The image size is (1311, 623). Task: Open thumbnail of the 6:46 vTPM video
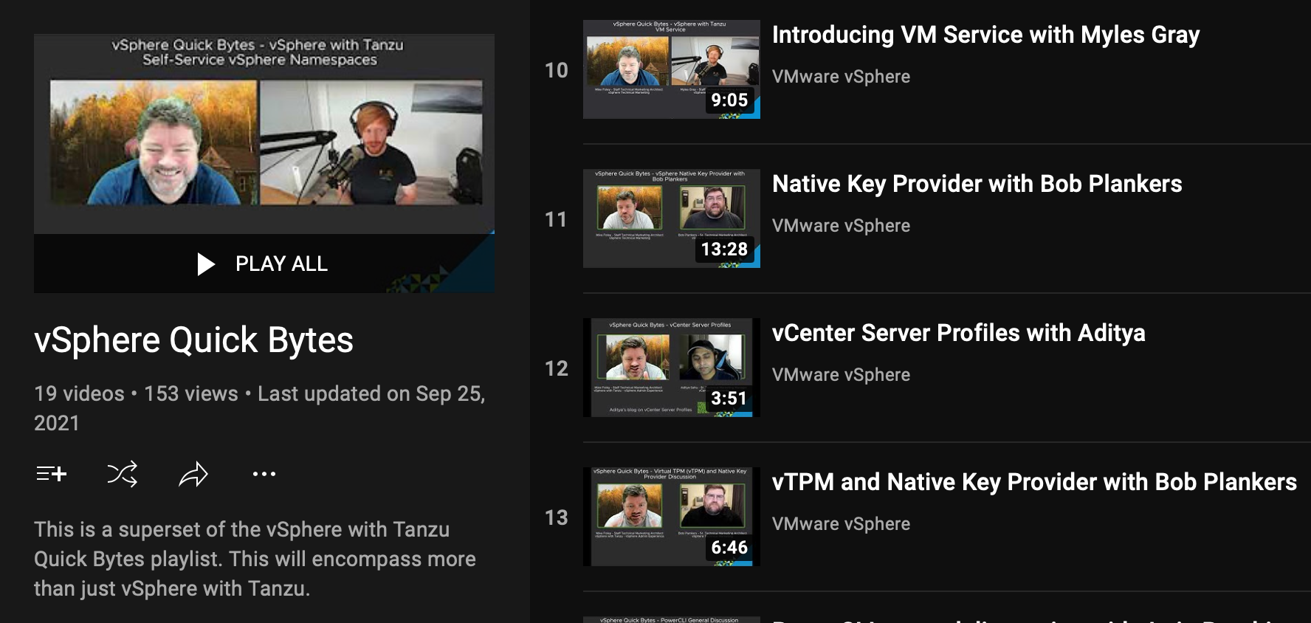coord(672,517)
